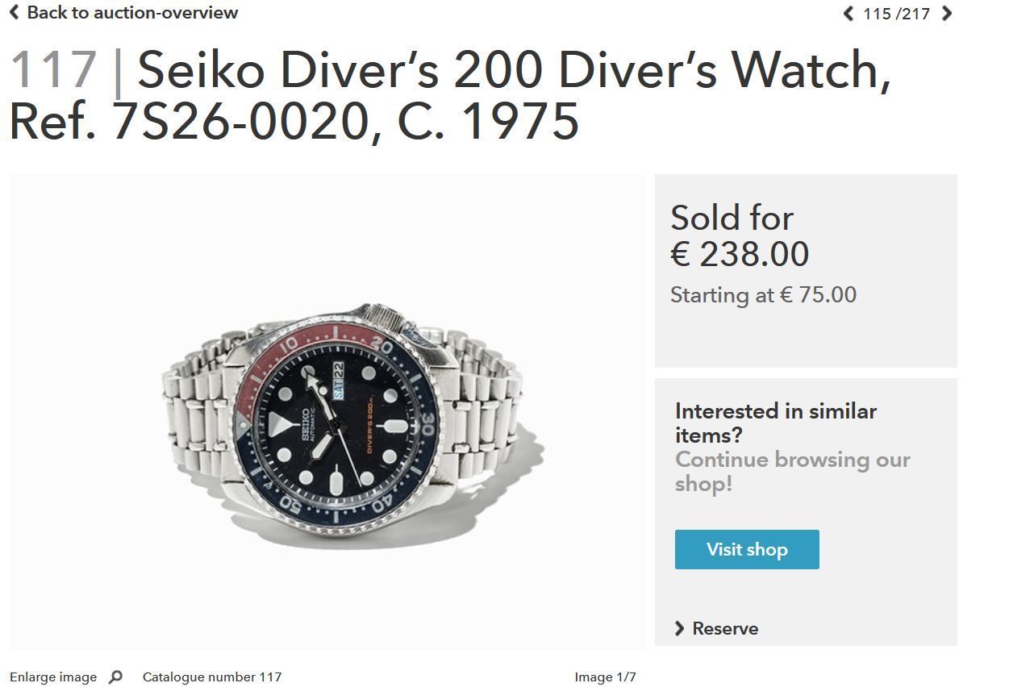The height and width of the screenshot is (687, 1009).
Task: Click the Starting at € 75.00 text
Action: point(763,295)
